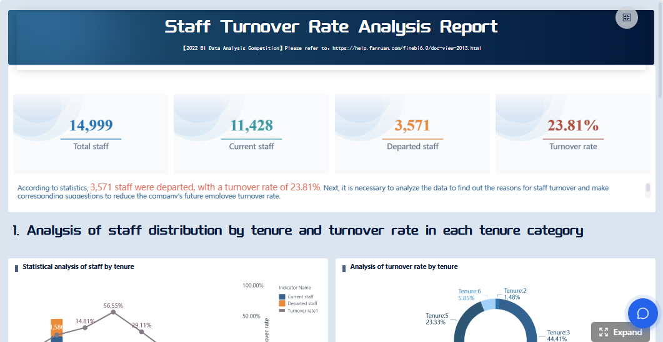
Task: Click the Current staff 11,428 card
Action: pyautogui.click(x=251, y=134)
